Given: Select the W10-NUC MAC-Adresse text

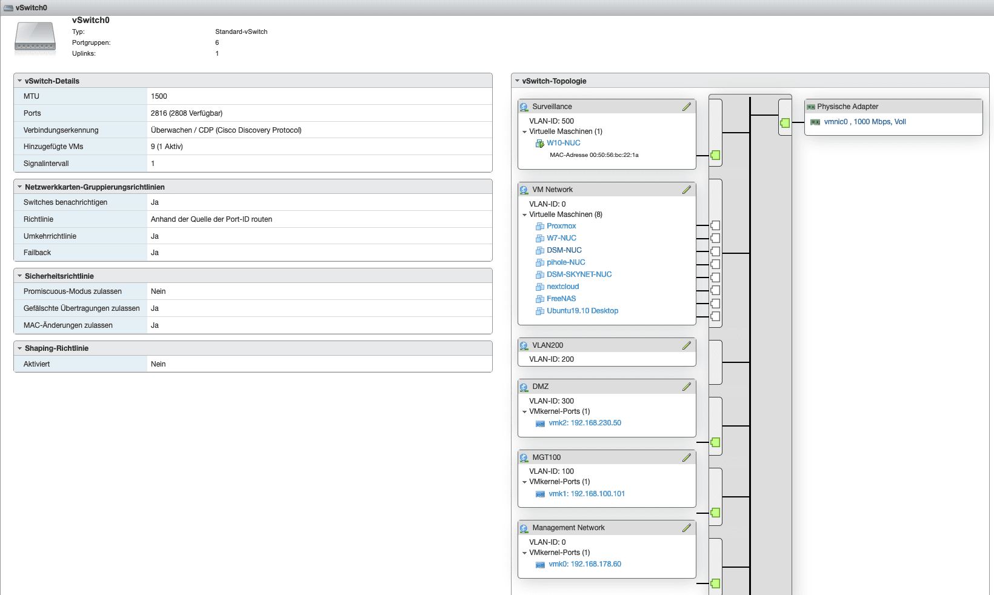Looking at the screenshot, I should click(x=594, y=155).
